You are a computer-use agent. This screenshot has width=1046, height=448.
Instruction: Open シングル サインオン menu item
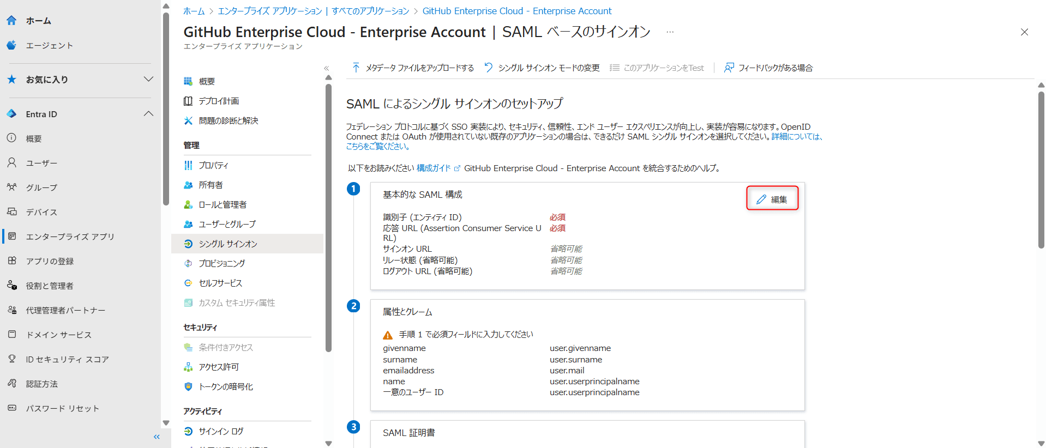(247, 244)
